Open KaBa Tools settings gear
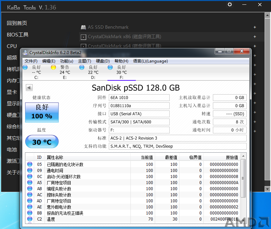The height and width of the screenshot is (229, 271). [230, 4]
